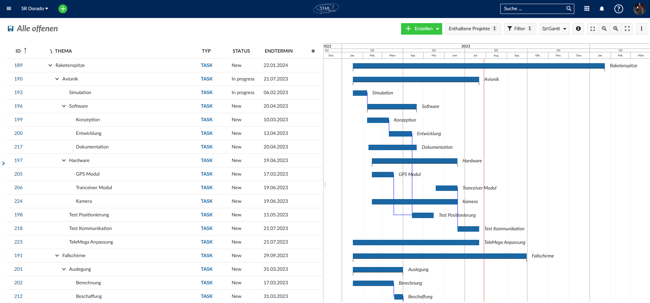Click the save icon beside Alle offenen
The height and width of the screenshot is (303, 650).
pyautogui.click(x=11, y=29)
